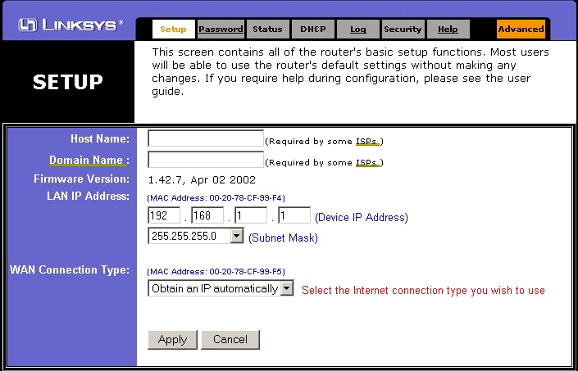Click ISPs link beside Host Name field
The image size is (578, 371).
click(x=367, y=142)
